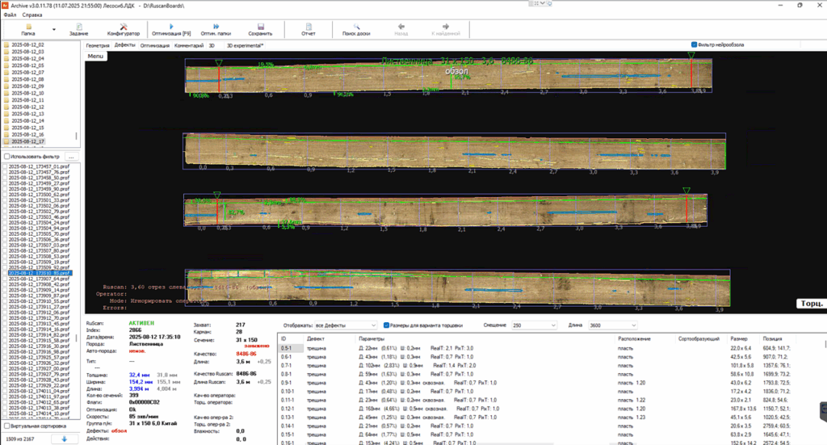Click the Сохранить save icon
827x445 pixels.
click(x=260, y=30)
